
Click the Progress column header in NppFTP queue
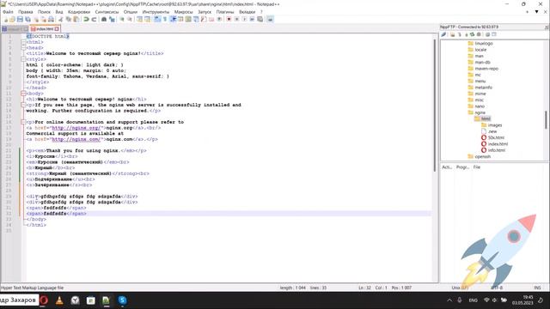tap(462, 167)
